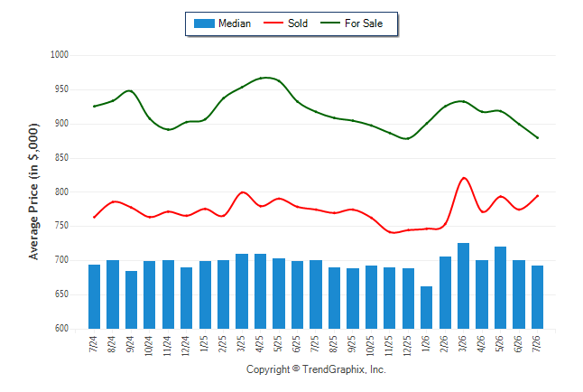Image resolution: width=583 pixels, height=392 pixels.
Task: Click the 600 y-axis value
Action: (61, 329)
